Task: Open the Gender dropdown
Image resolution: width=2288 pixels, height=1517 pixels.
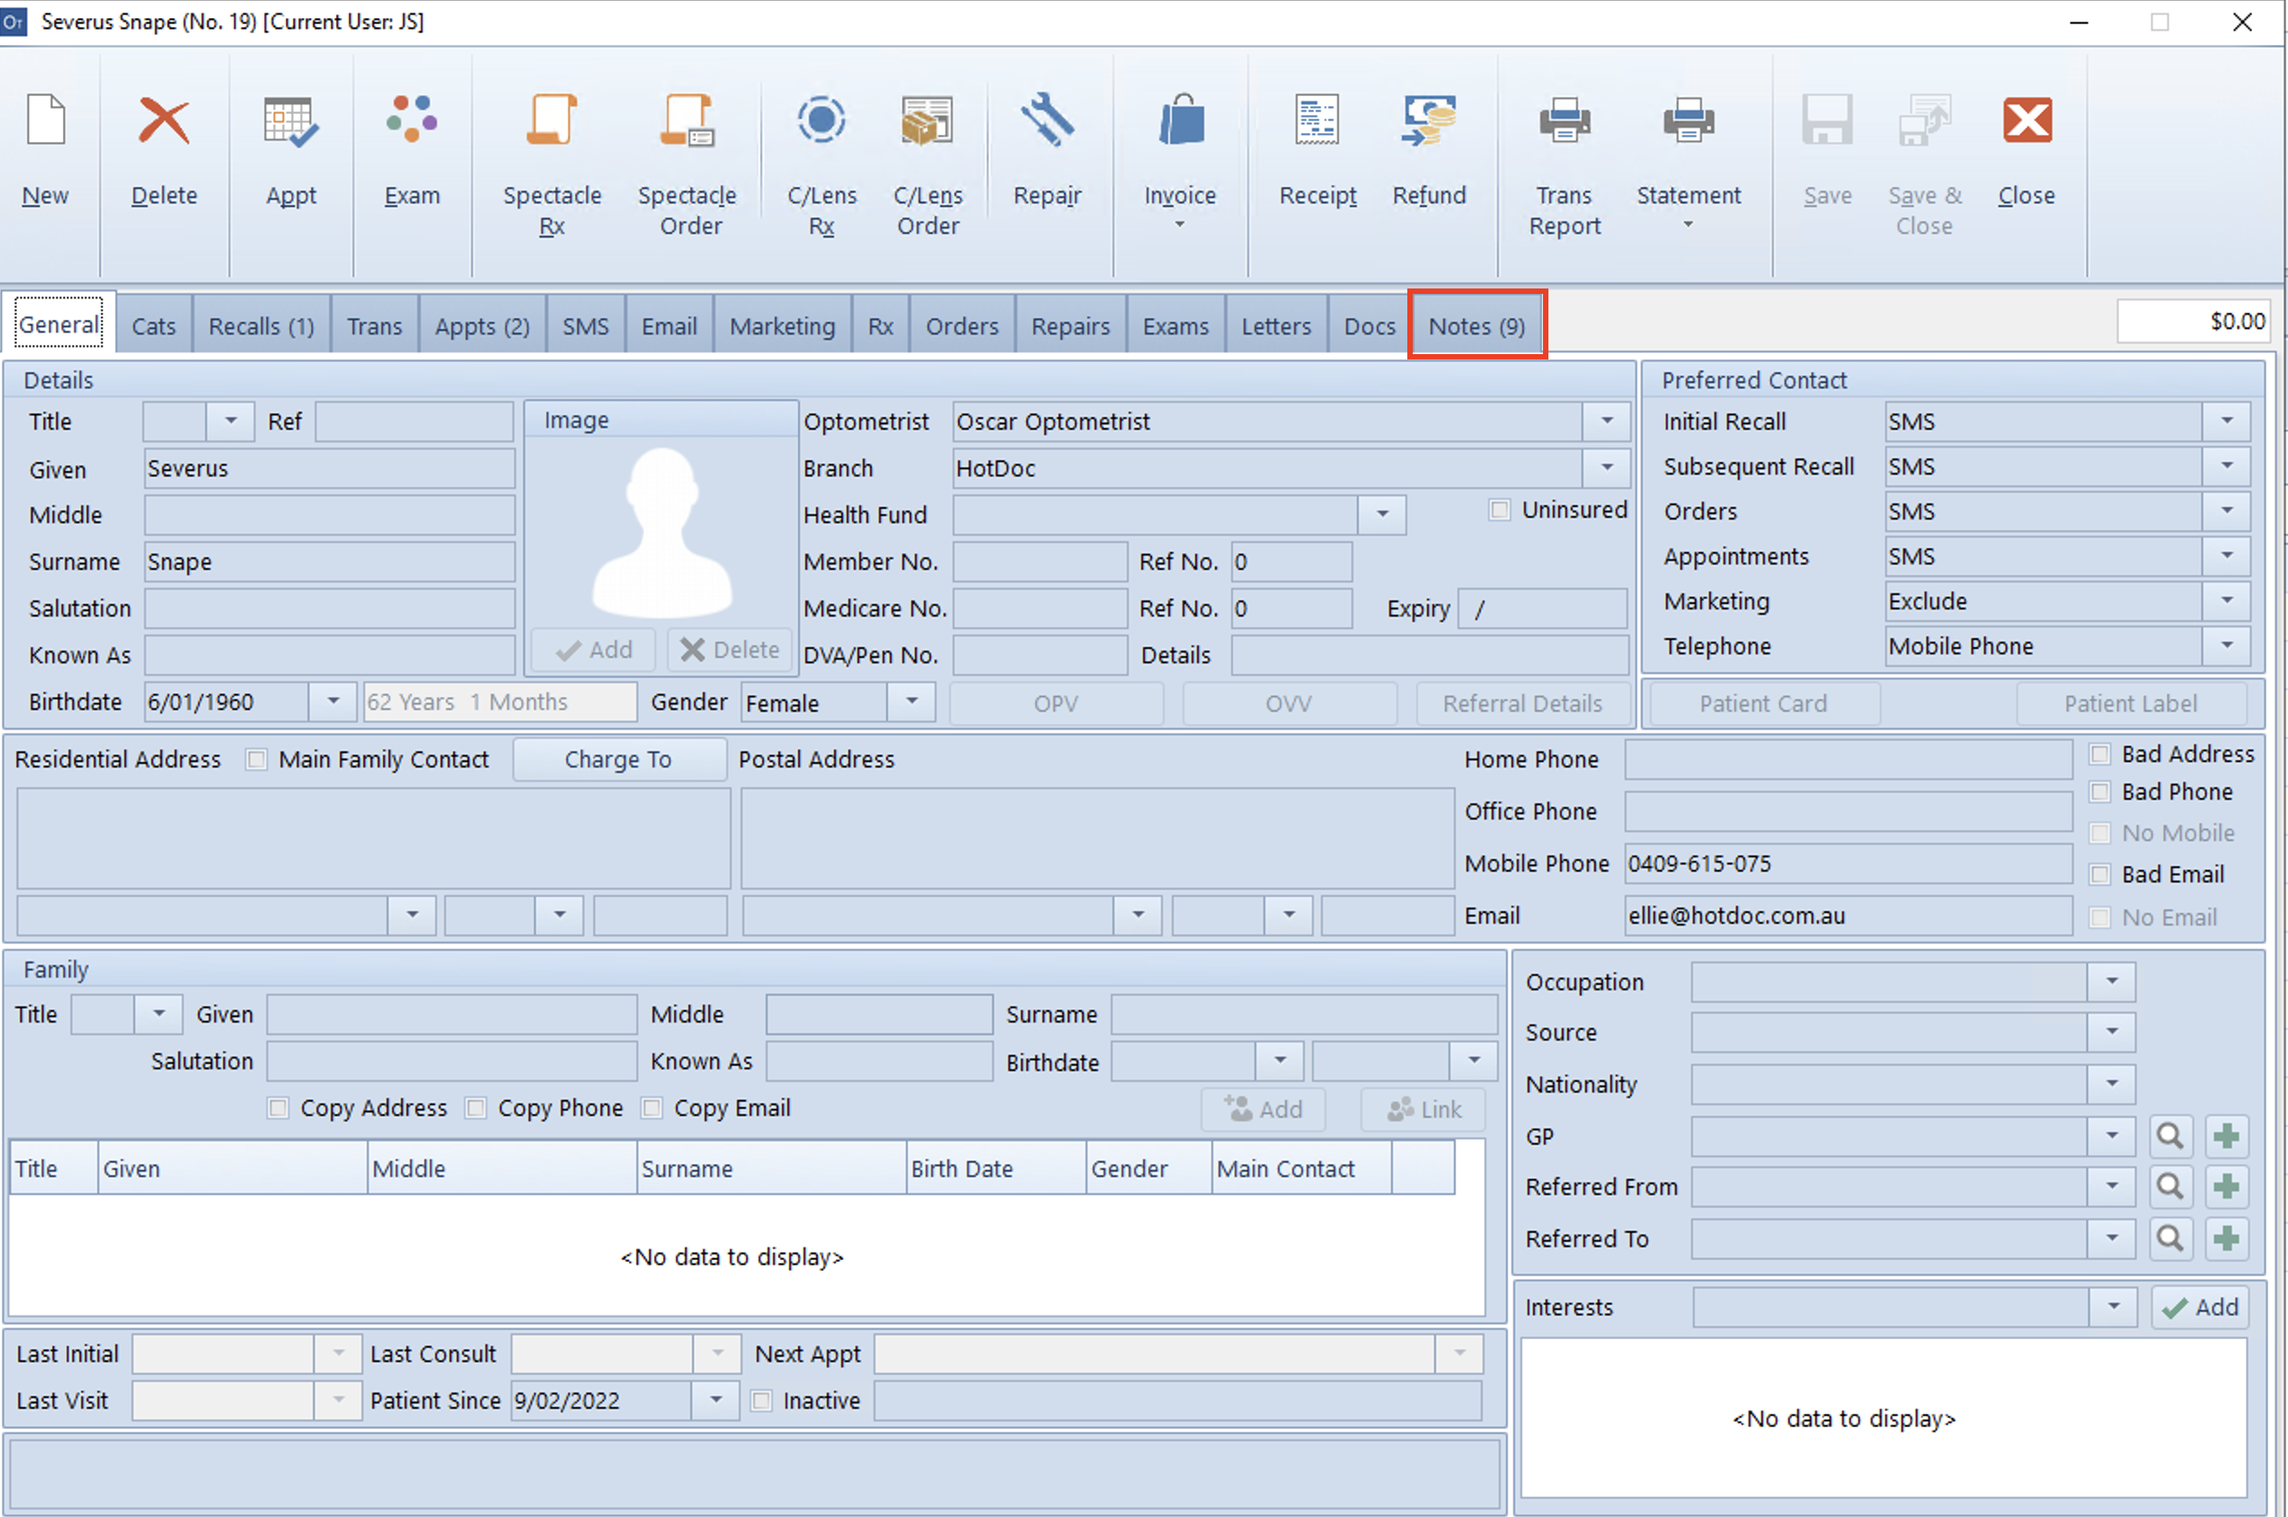Action: 911,701
